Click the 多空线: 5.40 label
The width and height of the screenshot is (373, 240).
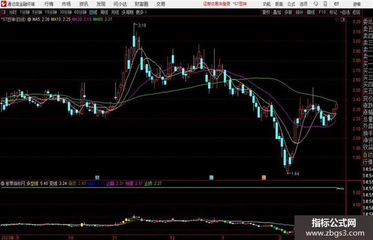37,184
